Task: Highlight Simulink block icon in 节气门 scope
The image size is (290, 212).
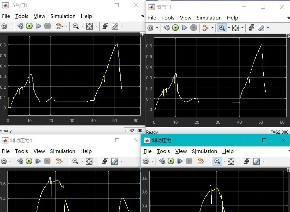Action: (205, 28)
